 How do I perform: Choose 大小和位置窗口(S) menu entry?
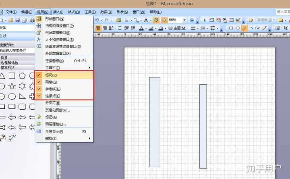(64, 40)
